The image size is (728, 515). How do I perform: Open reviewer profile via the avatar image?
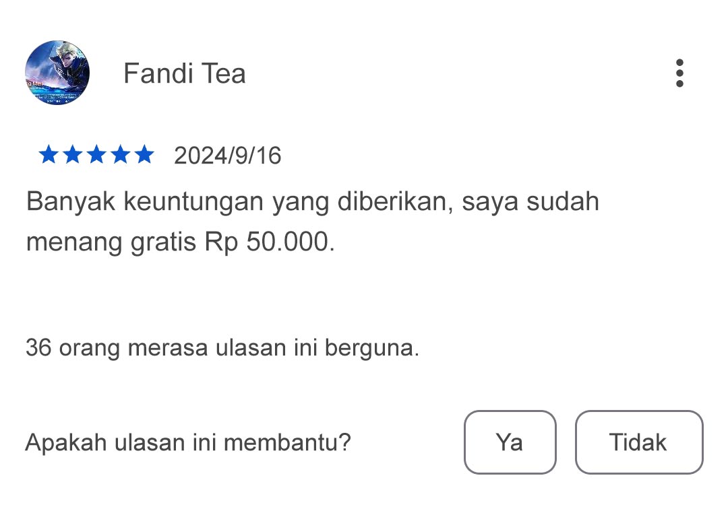[57, 73]
